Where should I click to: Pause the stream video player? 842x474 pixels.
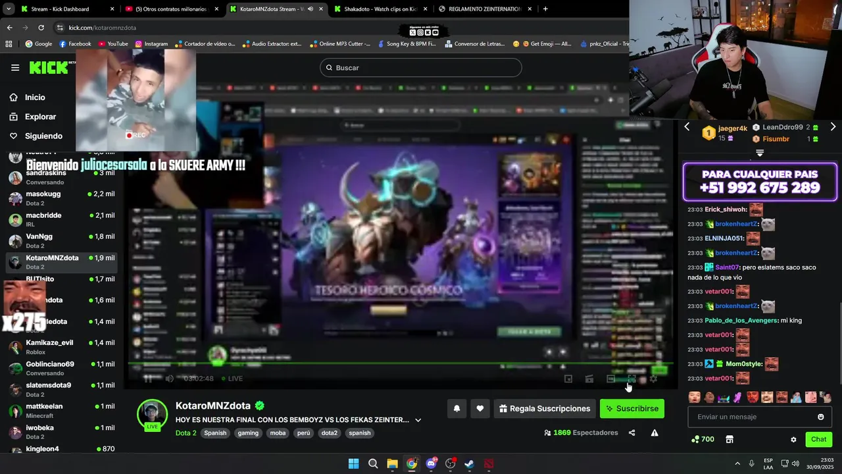(x=148, y=379)
